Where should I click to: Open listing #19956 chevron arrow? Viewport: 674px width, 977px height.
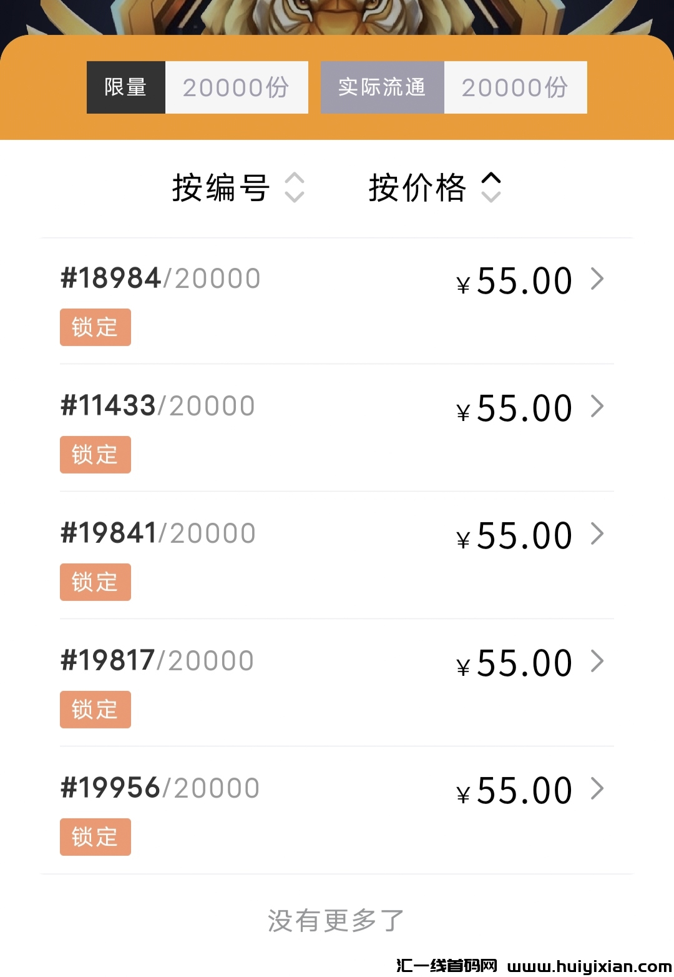point(597,789)
